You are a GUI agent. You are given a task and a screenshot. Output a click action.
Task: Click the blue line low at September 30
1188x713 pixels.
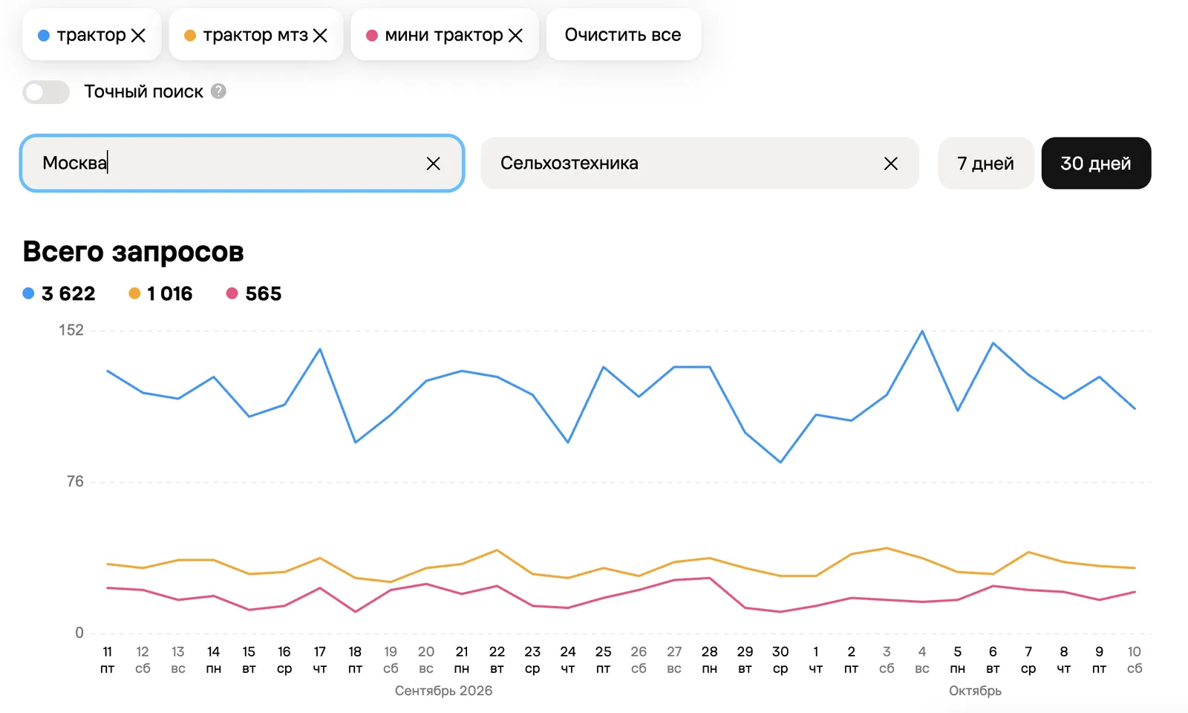tap(780, 462)
